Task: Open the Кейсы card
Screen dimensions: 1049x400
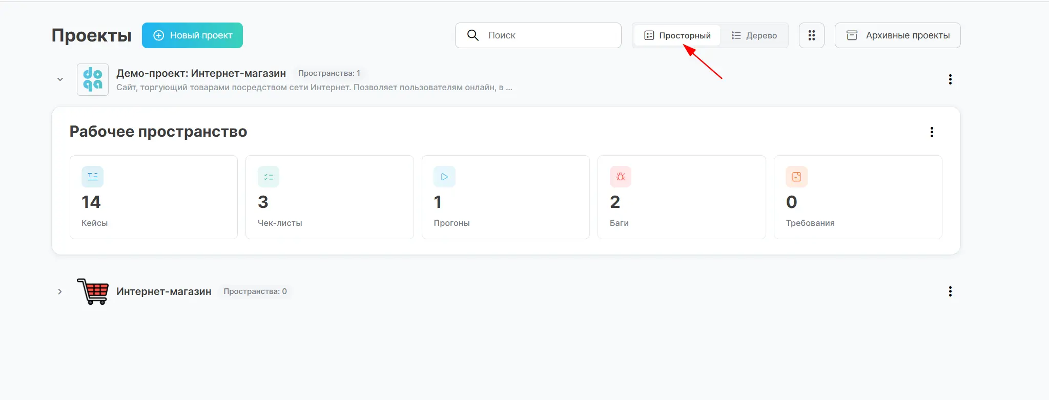Action: (154, 197)
